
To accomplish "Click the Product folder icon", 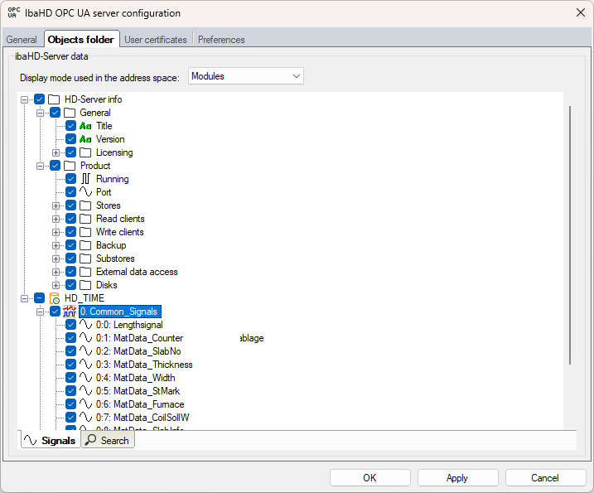I will point(70,166).
